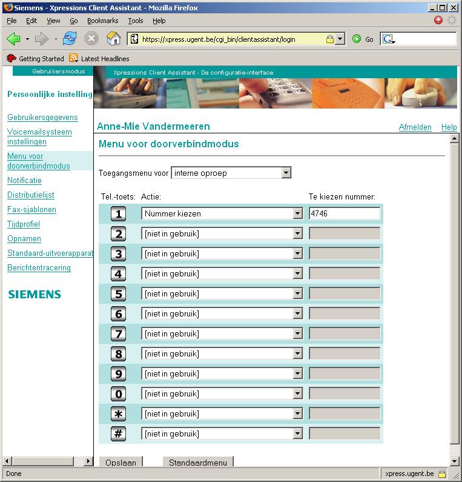Click the telephone key 1 icon

tap(119, 213)
